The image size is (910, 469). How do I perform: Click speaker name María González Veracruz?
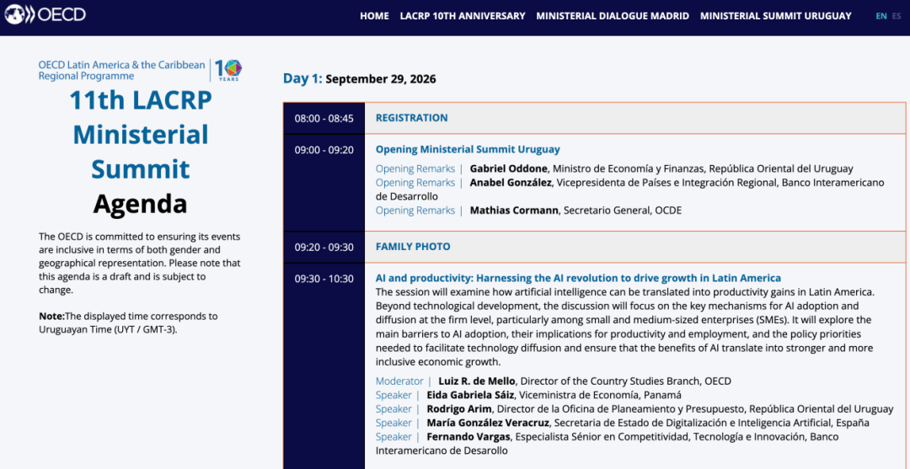click(x=488, y=424)
